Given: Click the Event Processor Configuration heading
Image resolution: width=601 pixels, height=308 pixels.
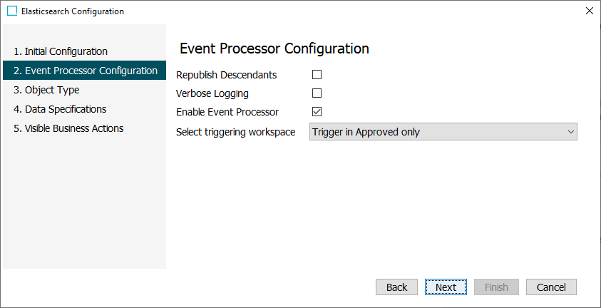Looking at the screenshot, I should (x=274, y=48).
